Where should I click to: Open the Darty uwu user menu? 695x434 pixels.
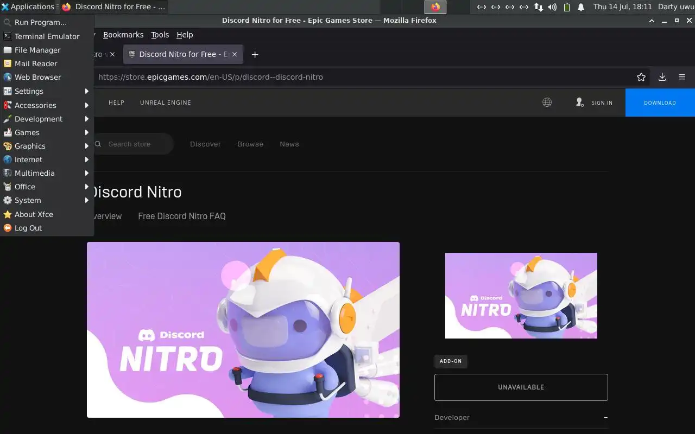point(675,7)
